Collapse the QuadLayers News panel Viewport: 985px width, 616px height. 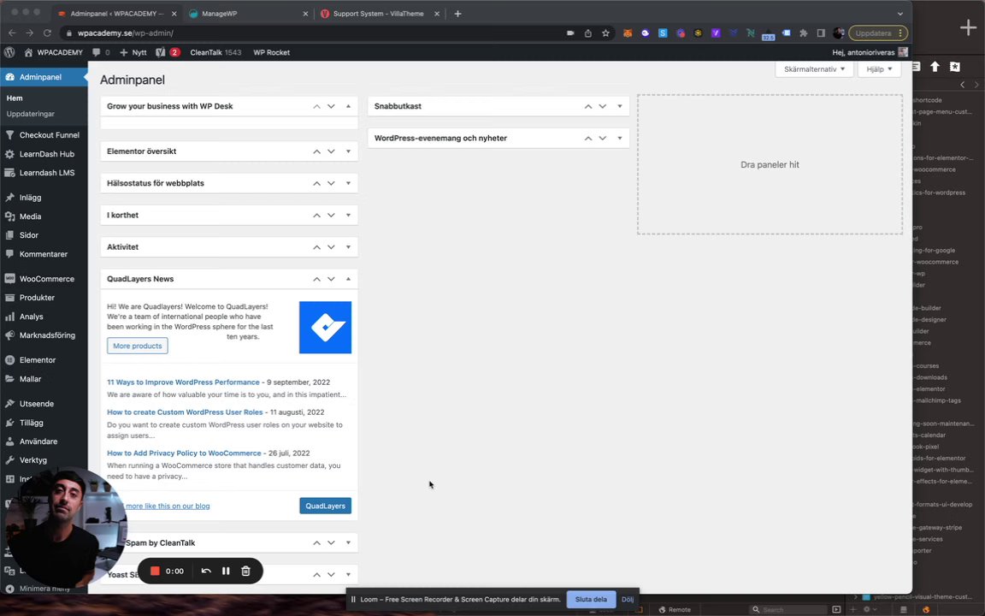coord(348,279)
